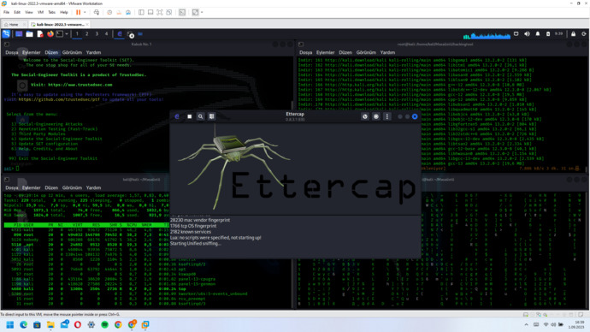Open Ettercap's hosts scan magnifier icon

click(x=201, y=116)
